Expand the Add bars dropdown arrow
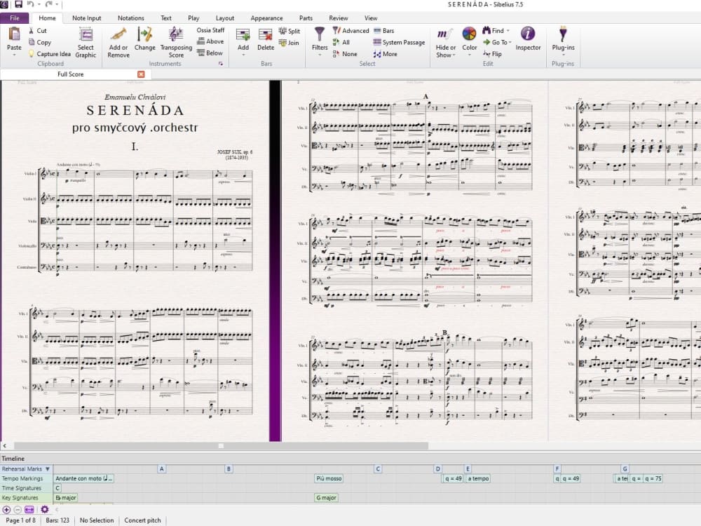 [243, 55]
